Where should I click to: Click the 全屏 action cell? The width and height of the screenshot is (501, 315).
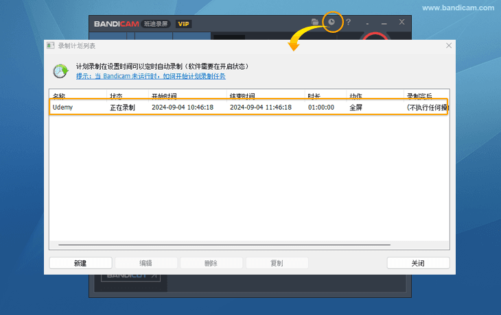tap(356, 108)
